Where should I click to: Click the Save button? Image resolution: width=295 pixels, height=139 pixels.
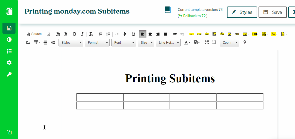point(272,12)
